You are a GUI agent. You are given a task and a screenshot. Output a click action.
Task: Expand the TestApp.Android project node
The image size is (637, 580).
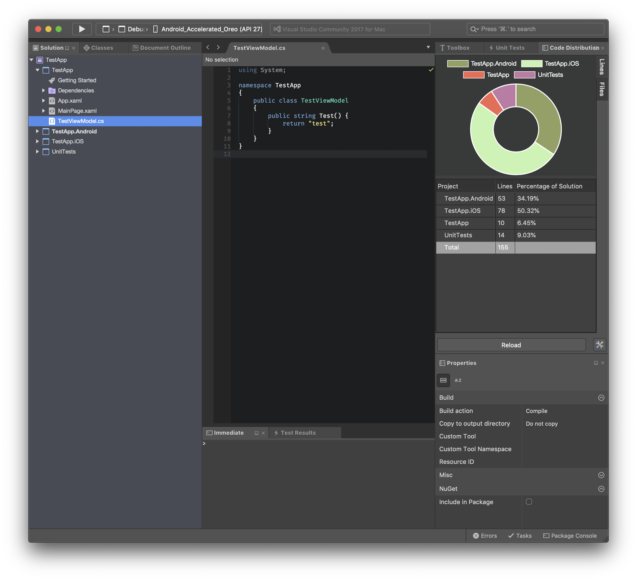pos(37,131)
